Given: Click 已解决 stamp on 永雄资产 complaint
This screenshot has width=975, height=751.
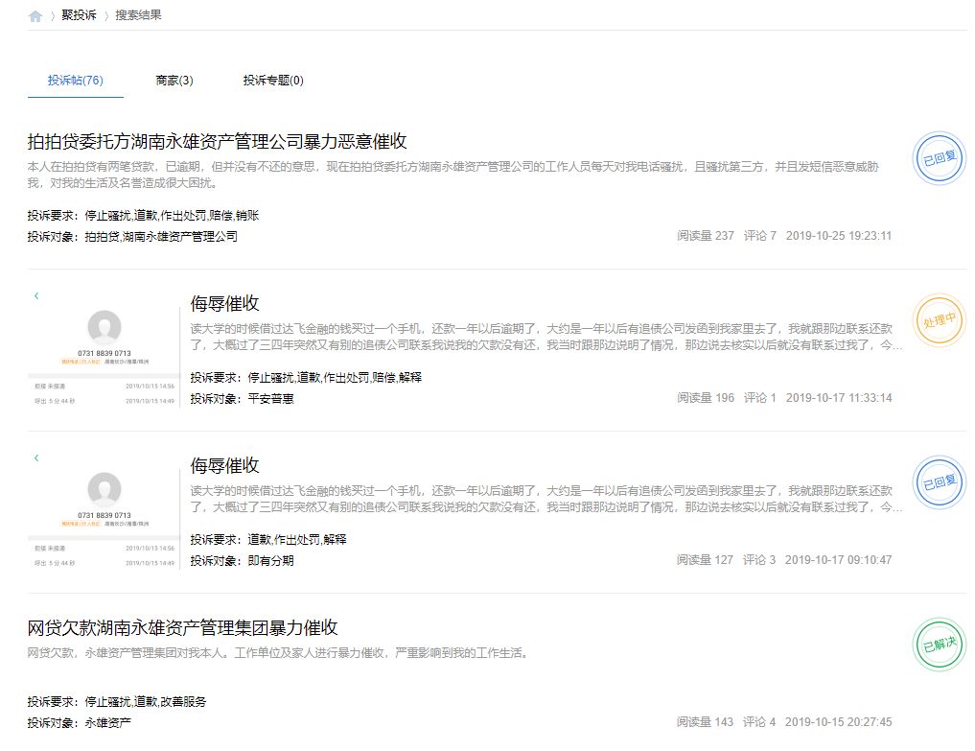Looking at the screenshot, I should pyautogui.click(x=939, y=645).
